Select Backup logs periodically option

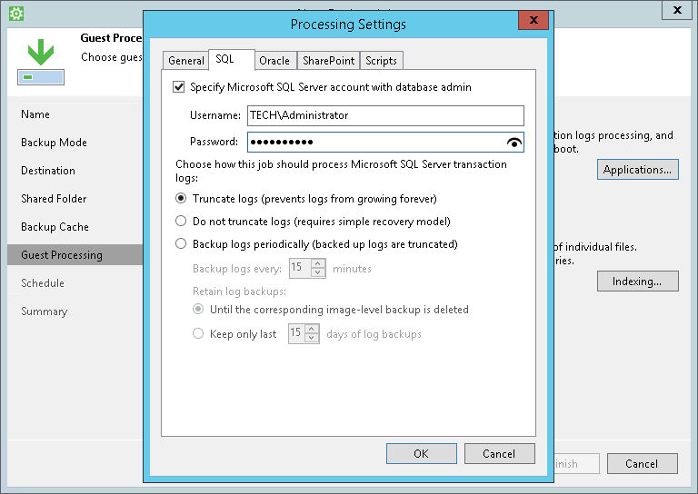point(181,243)
